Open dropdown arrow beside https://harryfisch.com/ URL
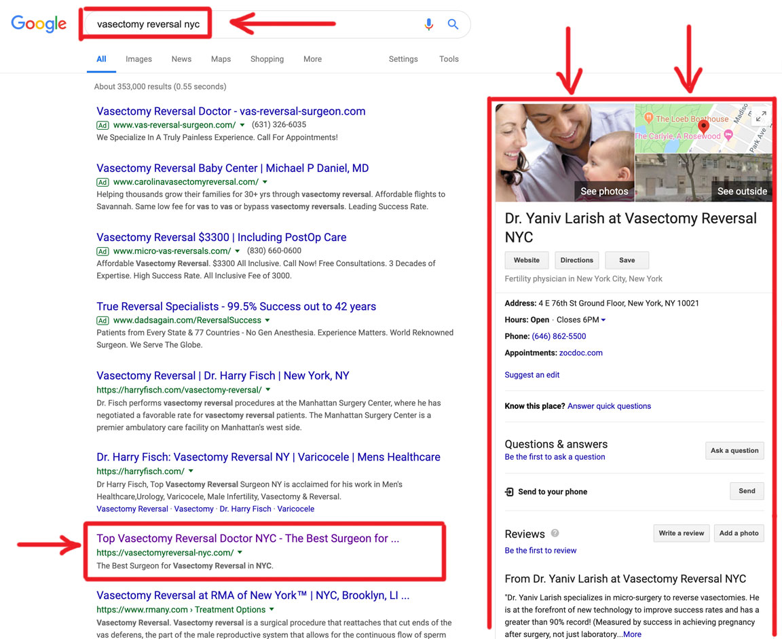Viewport: 782px width, 639px height. (191, 471)
